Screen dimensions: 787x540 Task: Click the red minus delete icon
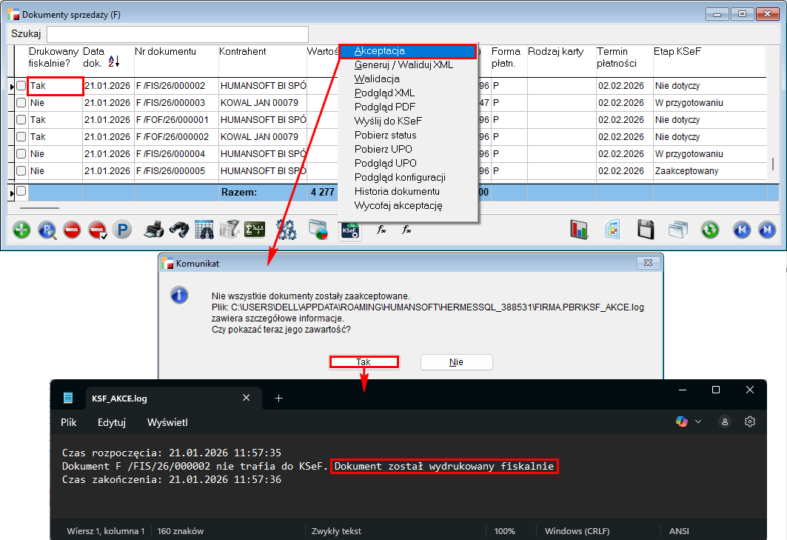pos(72,230)
